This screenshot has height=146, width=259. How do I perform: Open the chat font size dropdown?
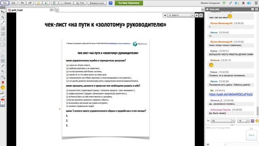244,121
